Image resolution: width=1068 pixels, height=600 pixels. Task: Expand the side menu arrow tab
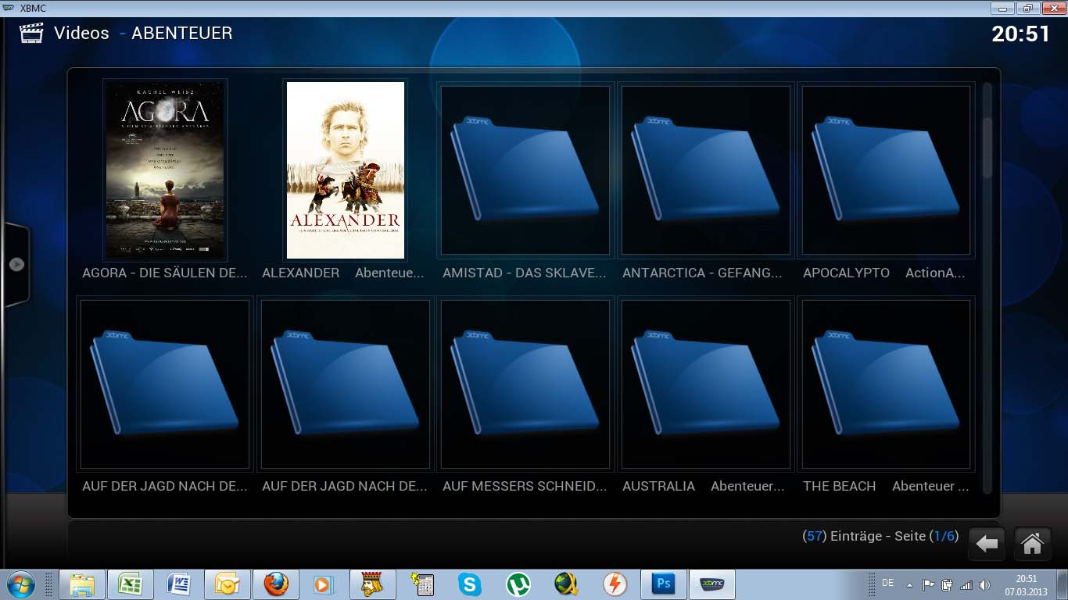(16, 264)
